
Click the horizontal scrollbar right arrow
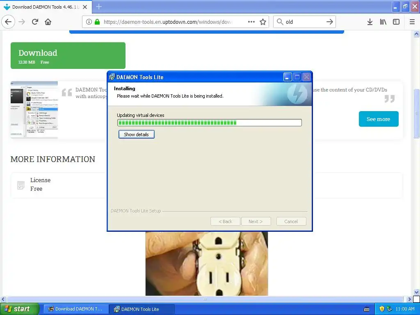point(409,299)
